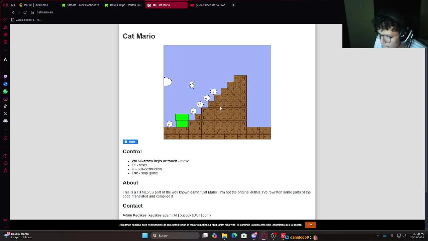Open Copilot from the taskbar
The image size is (428, 241).
215,236
